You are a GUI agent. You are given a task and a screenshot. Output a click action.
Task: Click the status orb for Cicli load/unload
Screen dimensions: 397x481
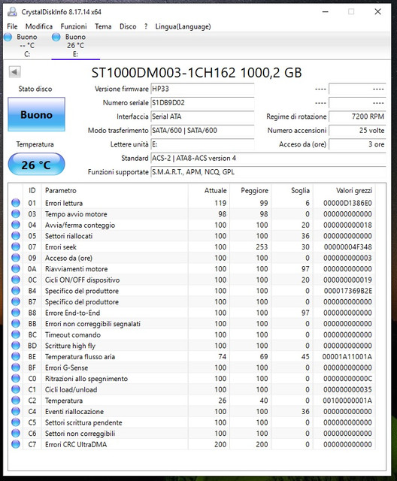[x=16, y=389]
